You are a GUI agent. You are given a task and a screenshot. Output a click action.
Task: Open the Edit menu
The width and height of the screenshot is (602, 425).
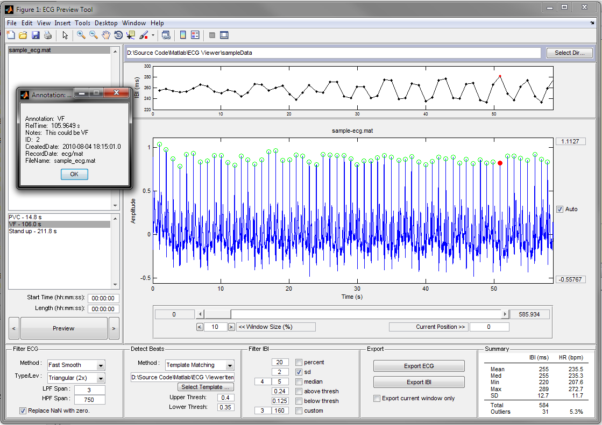27,23
